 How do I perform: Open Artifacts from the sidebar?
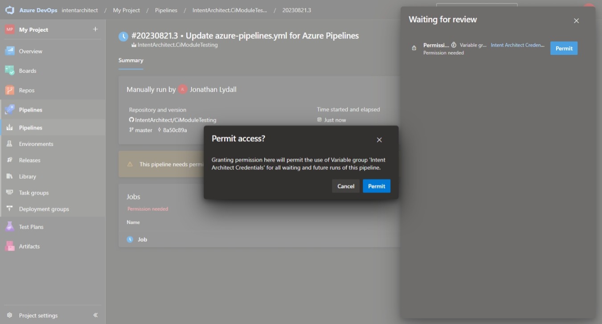coord(29,246)
